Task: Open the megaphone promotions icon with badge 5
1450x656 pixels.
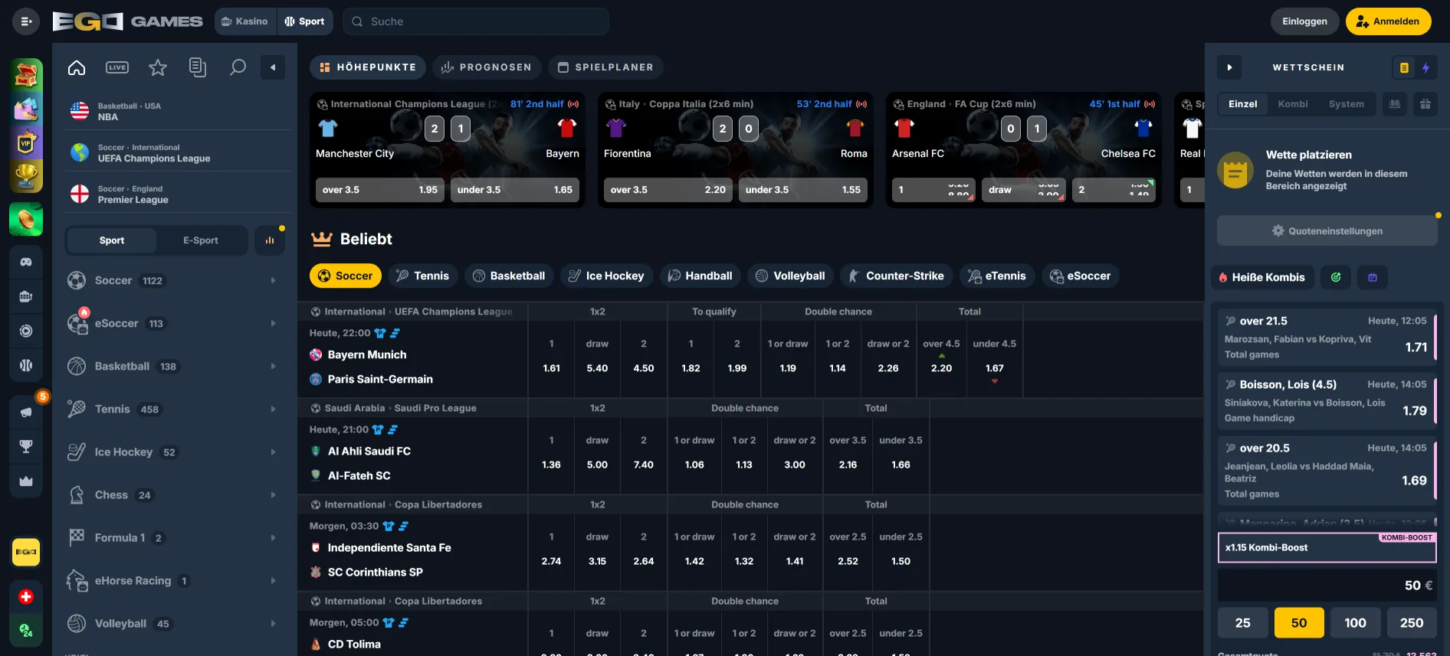Action: (26, 412)
